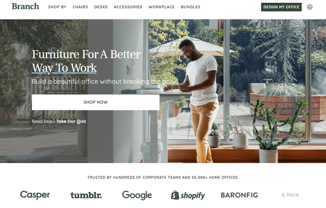The image size is (326, 208).
Task: Open the Chairs menu
Action: point(80,7)
